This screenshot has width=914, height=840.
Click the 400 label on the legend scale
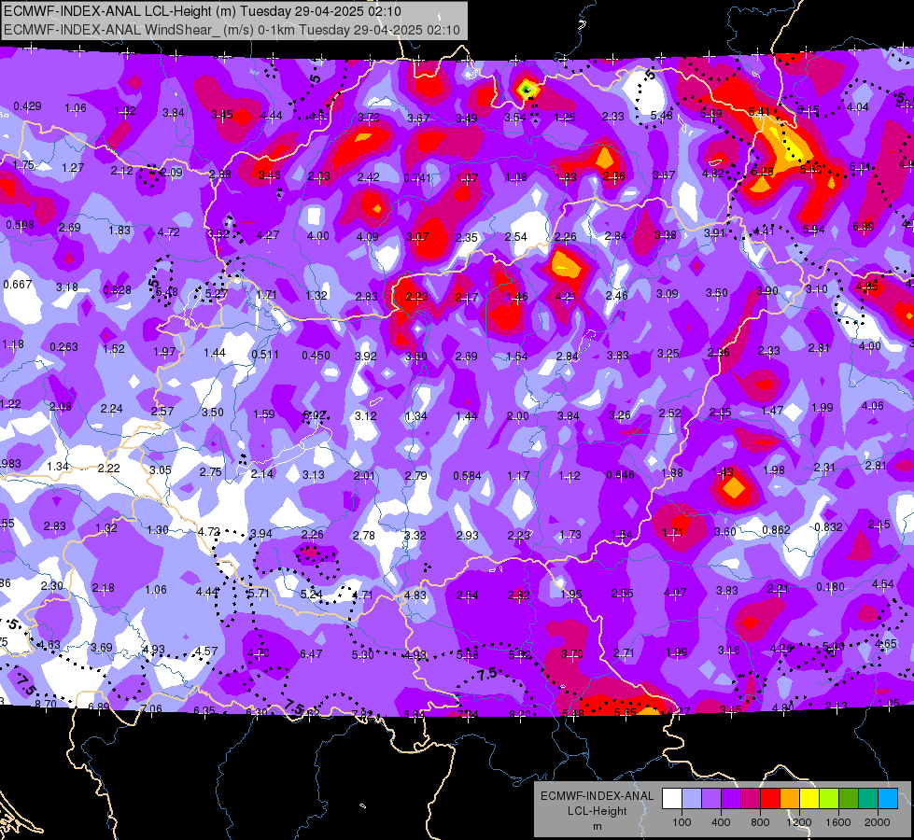[x=721, y=822]
